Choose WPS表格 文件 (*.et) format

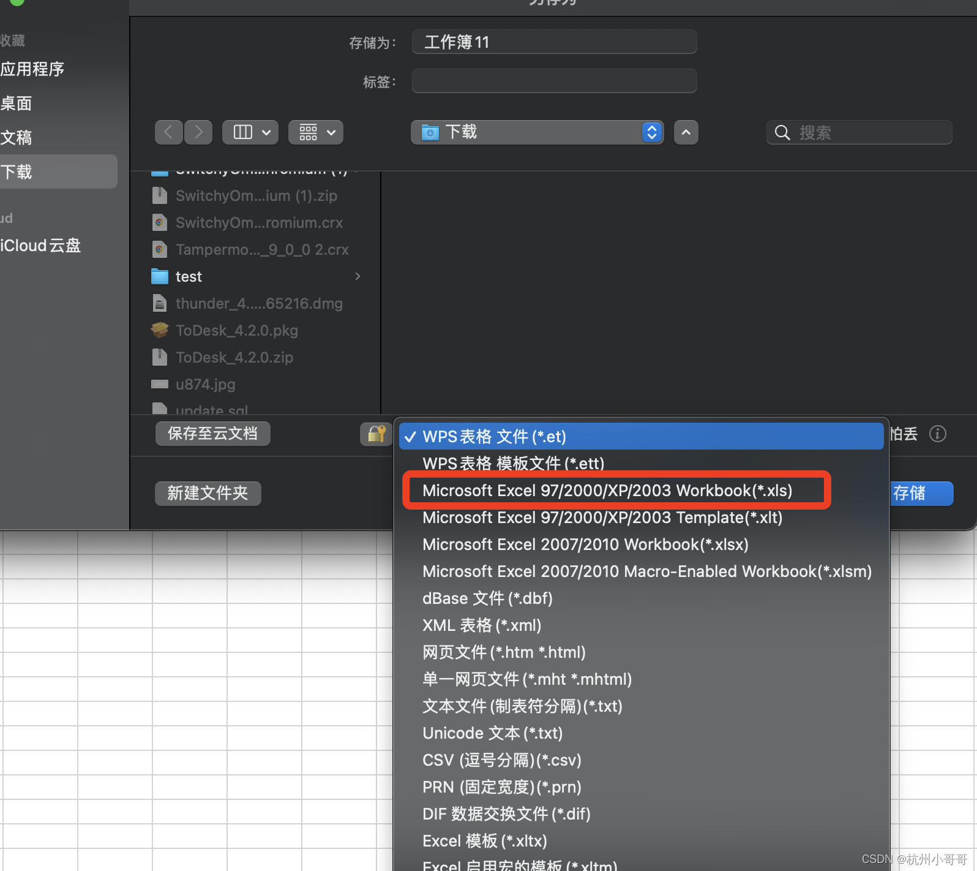click(642, 436)
